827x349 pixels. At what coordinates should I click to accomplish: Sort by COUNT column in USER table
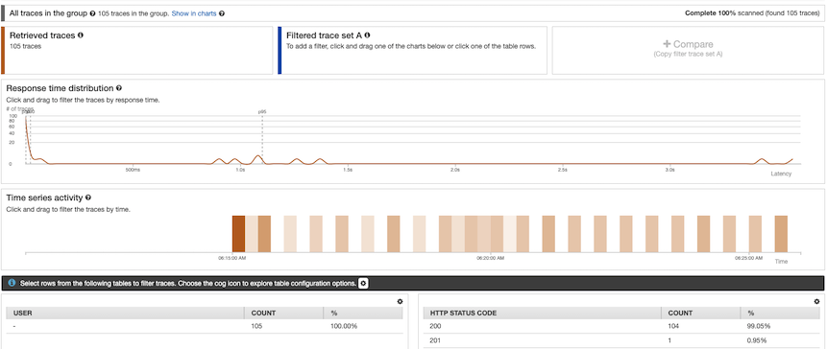click(283, 313)
